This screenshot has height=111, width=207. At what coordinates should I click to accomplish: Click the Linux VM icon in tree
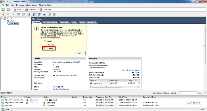pos(8,21)
